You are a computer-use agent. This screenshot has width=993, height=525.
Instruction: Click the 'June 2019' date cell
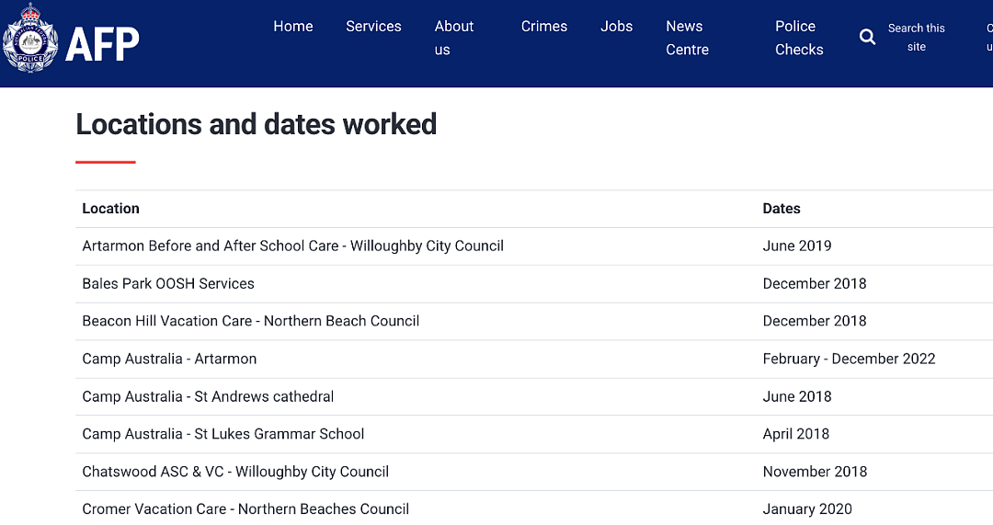pos(797,246)
